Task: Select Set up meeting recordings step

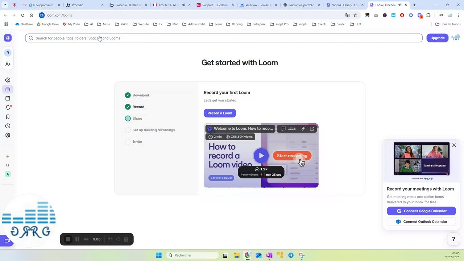Action: pyautogui.click(x=150, y=130)
